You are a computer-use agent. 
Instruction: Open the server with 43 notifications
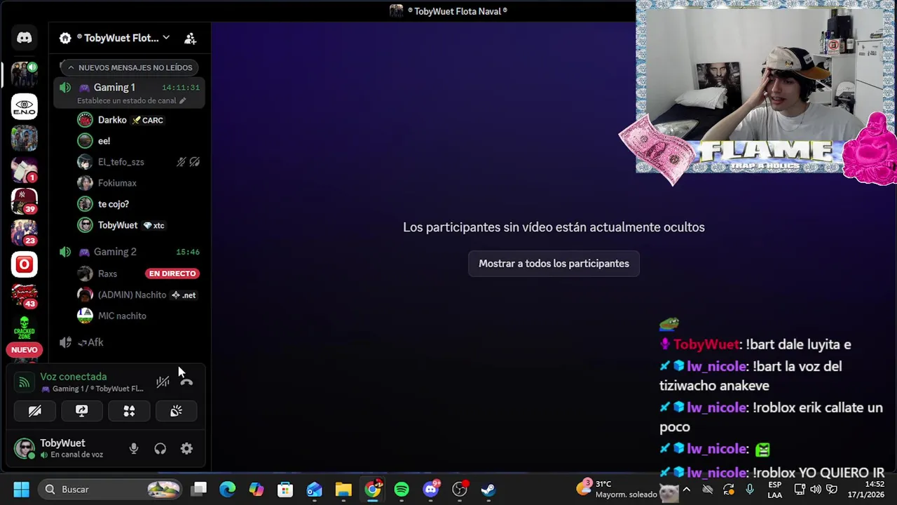(25, 296)
